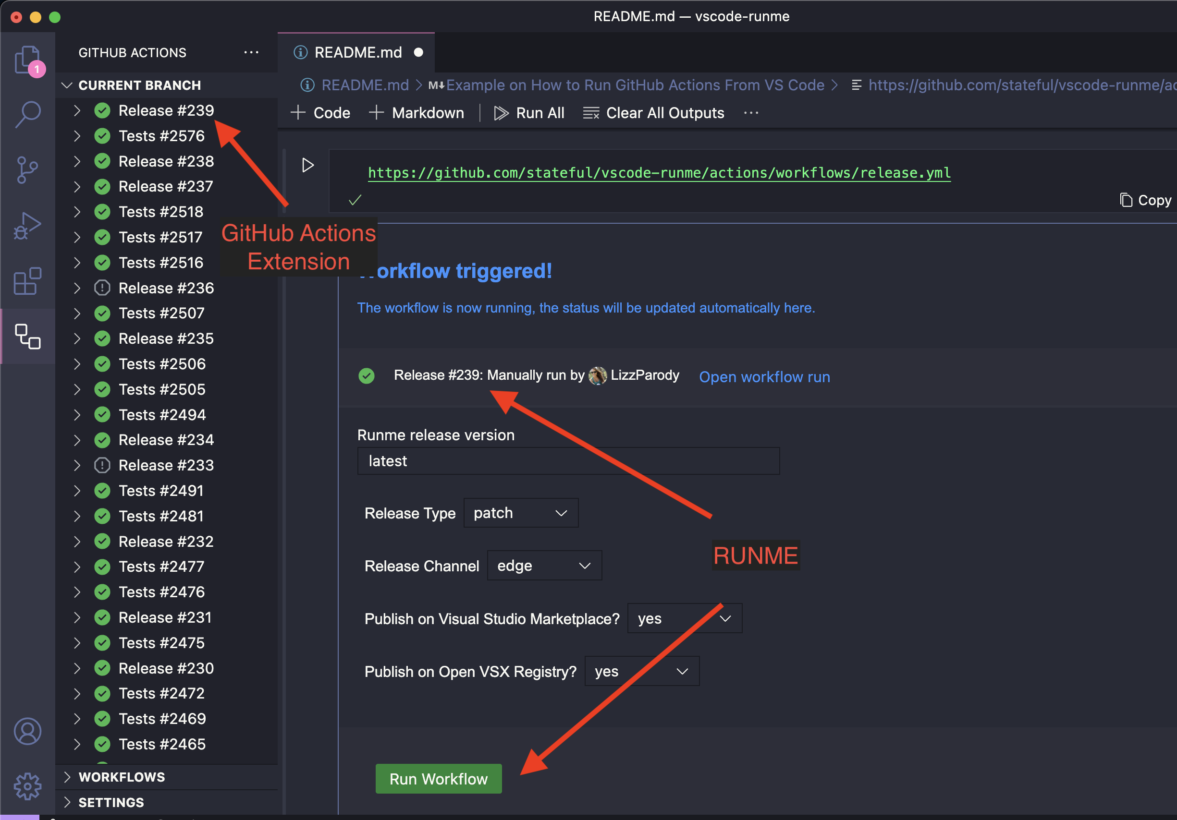The height and width of the screenshot is (820, 1177).
Task: Switch to the README.md tab
Action: [x=356, y=52]
